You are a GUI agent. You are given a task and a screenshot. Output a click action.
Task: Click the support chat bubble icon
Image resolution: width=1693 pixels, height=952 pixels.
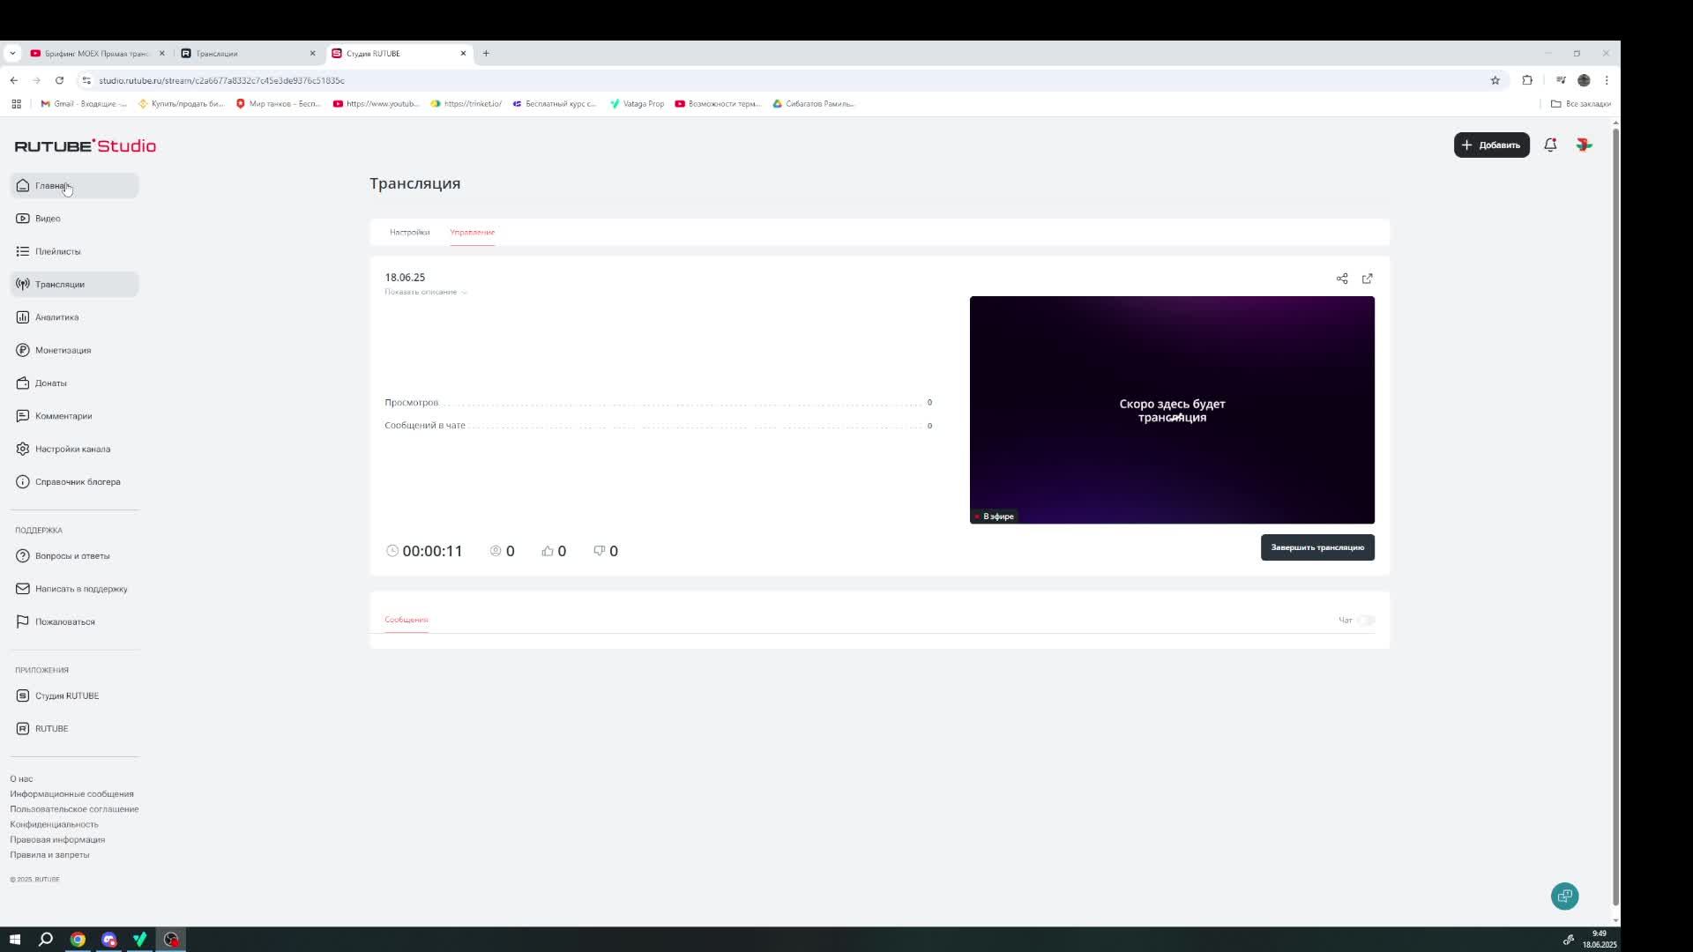click(x=1564, y=896)
